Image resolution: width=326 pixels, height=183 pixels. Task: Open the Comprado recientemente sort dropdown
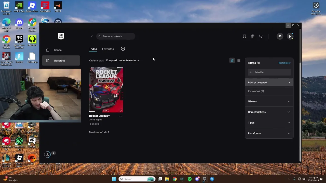pos(123,60)
